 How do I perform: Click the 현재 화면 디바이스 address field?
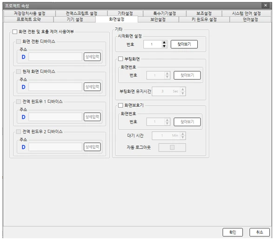pyautogui.click(x=55, y=87)
